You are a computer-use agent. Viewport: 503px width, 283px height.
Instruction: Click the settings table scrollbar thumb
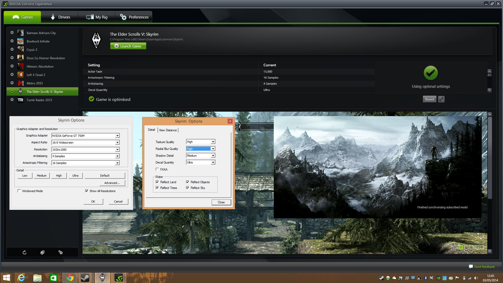coord(489,75)
